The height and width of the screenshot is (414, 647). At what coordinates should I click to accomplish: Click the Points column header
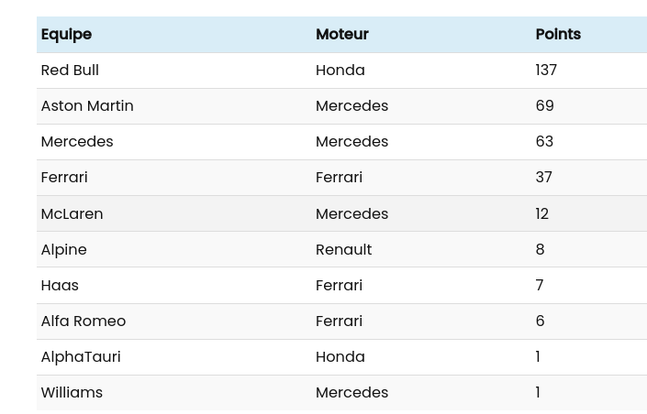click(x=558, y=35)
